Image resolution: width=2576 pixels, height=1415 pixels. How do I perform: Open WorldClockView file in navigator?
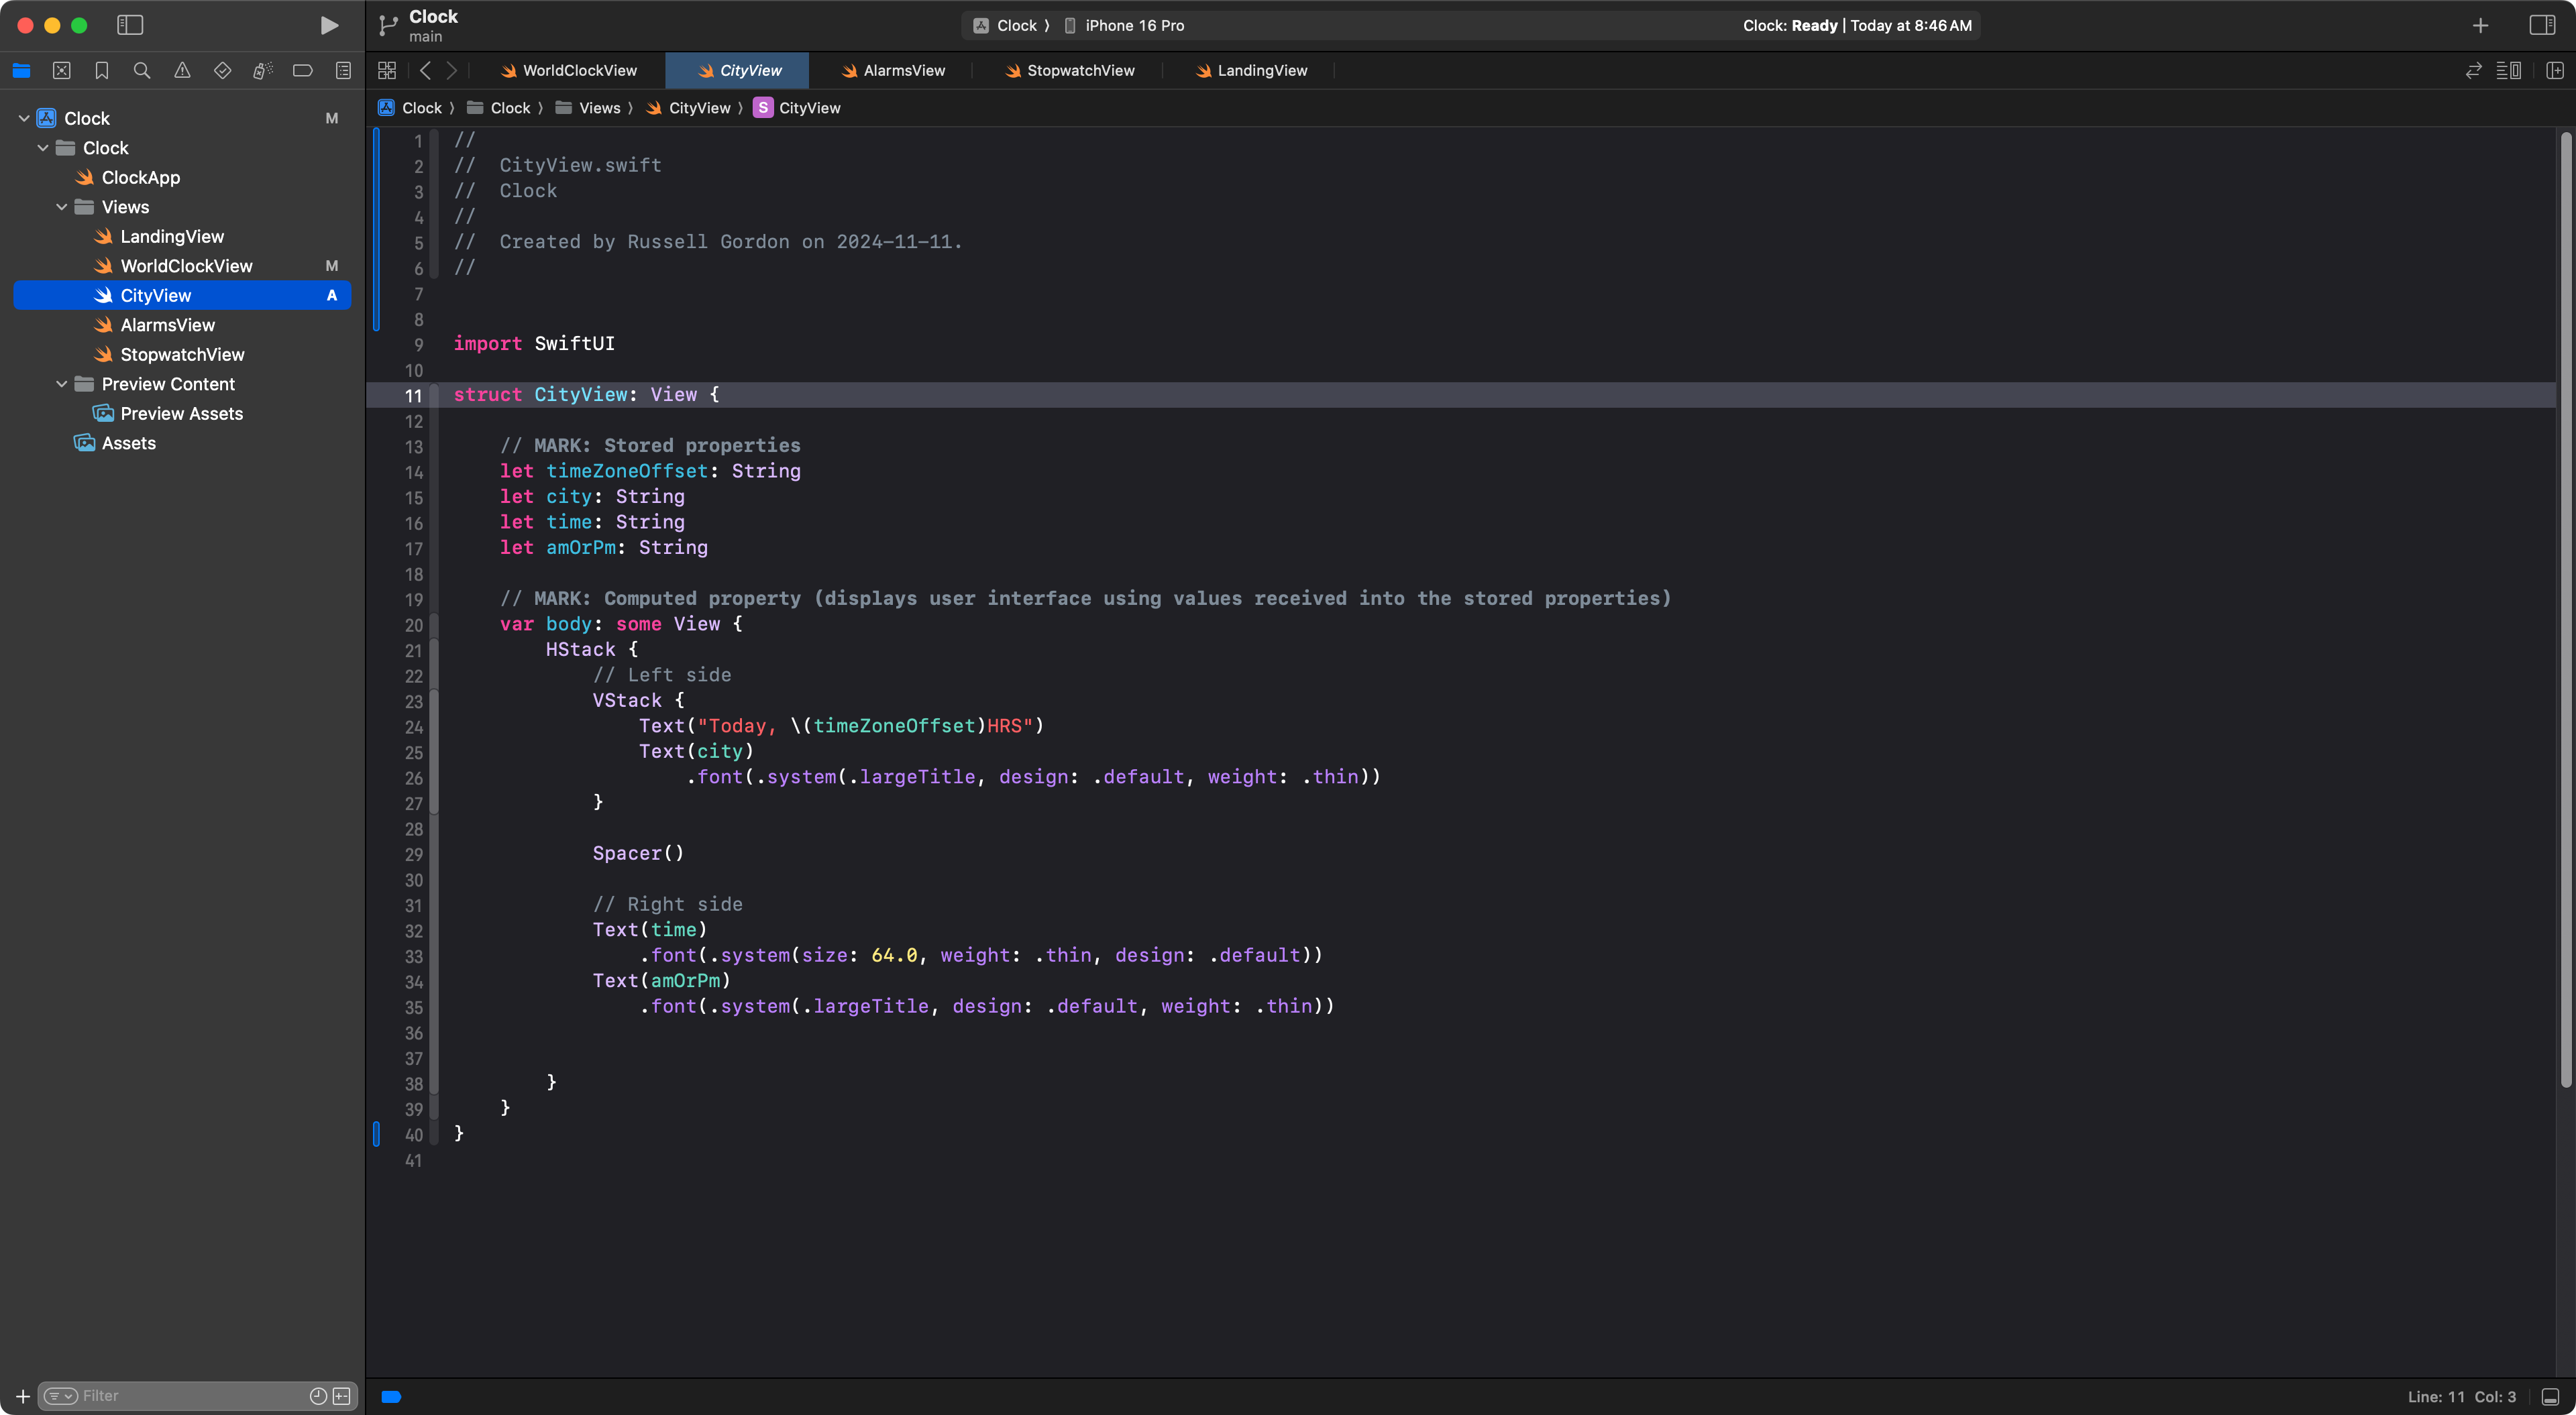186,266
